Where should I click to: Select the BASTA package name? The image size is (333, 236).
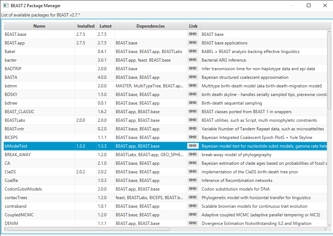[x=11, y=77]
